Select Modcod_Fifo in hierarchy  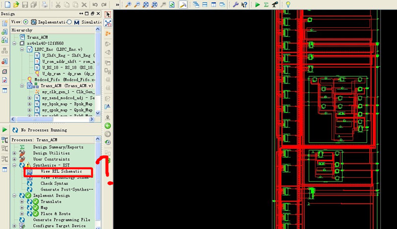pos(65,80)
